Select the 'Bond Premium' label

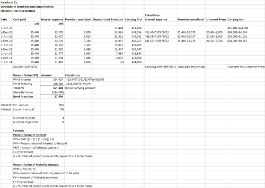pos(23,96)
